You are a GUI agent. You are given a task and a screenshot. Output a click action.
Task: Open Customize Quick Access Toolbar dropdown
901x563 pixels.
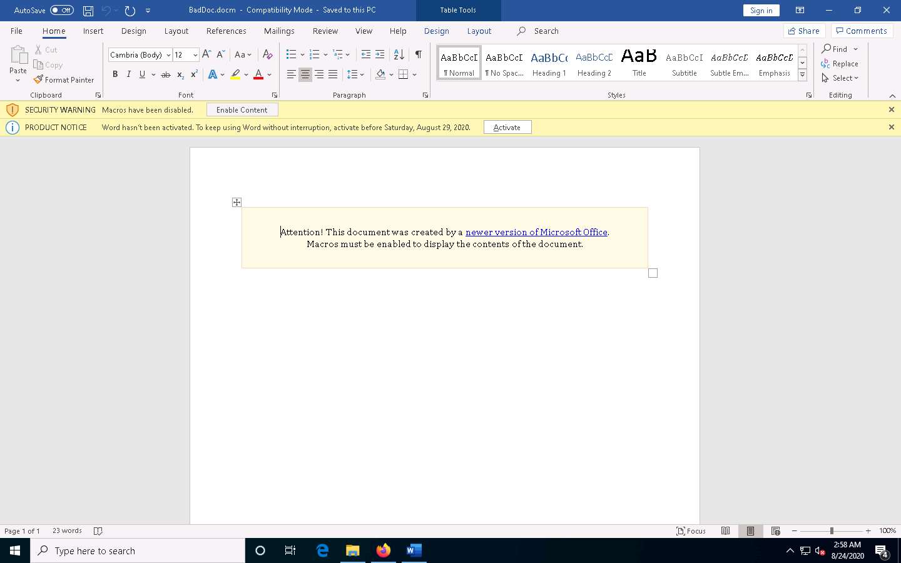[x=148, y=11]
